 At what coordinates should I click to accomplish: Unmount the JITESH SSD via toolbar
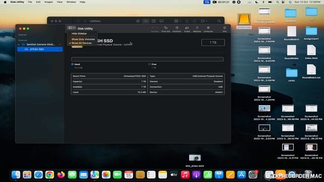pos(208,29)
